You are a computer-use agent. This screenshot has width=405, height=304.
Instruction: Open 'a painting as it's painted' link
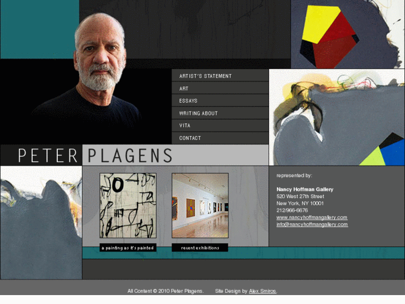click(128, 248)
